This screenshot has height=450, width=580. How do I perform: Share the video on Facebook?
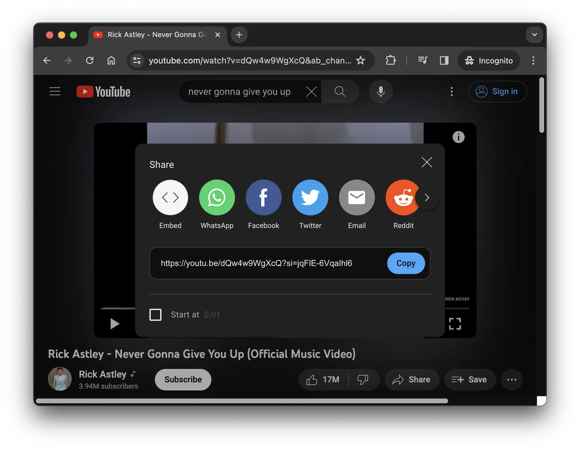263,198
